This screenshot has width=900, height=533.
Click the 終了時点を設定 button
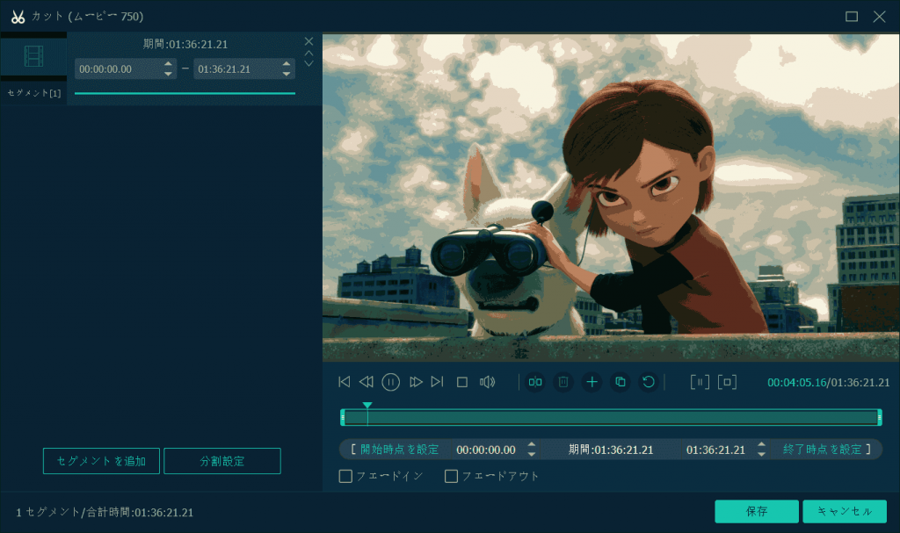(x=827, y=450)
